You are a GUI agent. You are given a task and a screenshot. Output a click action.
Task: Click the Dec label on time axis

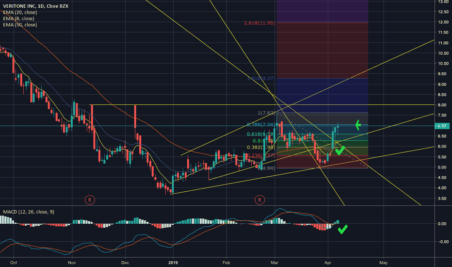pos(125,263)
